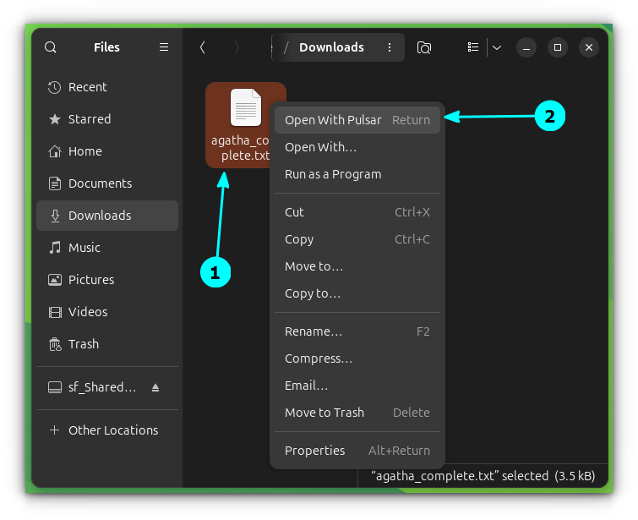This screenshot has height=520, width=638.
Task: Select the agatha_complete.txt file thumbnail
Action: [x=246, y=109]
